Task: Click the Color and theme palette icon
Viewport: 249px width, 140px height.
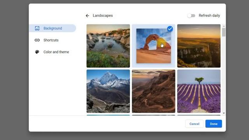Action: (37, 52)
